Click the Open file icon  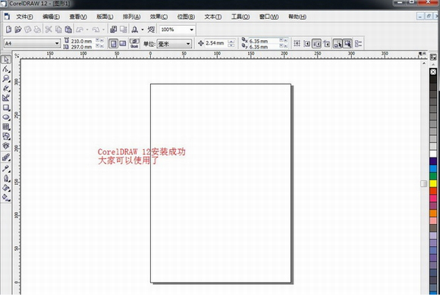pos(18,29)
